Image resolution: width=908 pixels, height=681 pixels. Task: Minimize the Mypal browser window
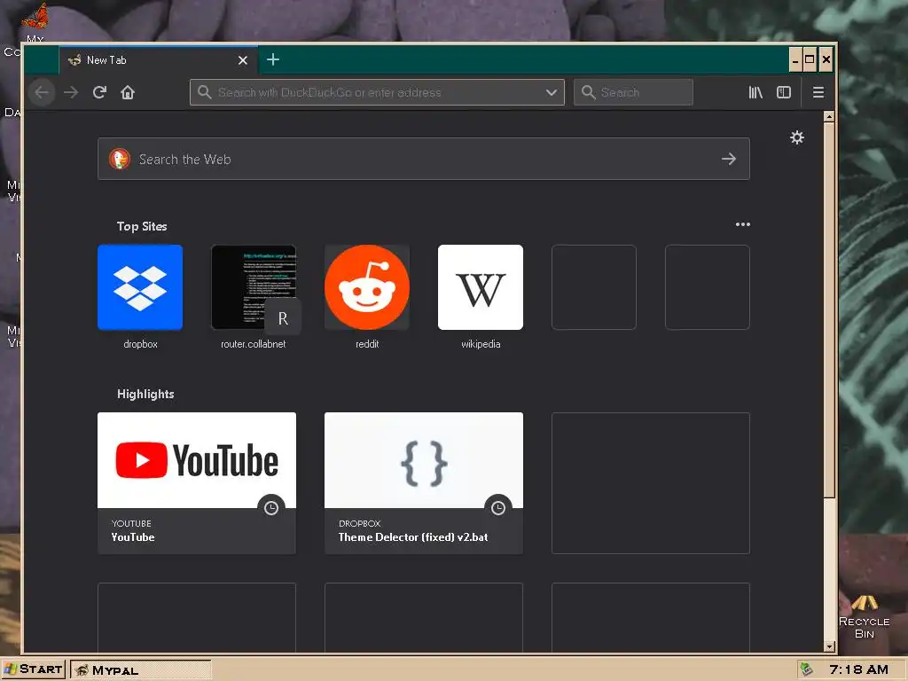[795, 59]
